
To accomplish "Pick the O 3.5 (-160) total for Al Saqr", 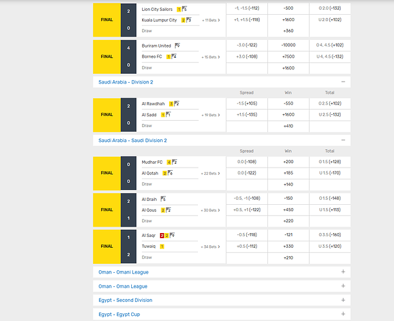I will [x=330, y=236].
